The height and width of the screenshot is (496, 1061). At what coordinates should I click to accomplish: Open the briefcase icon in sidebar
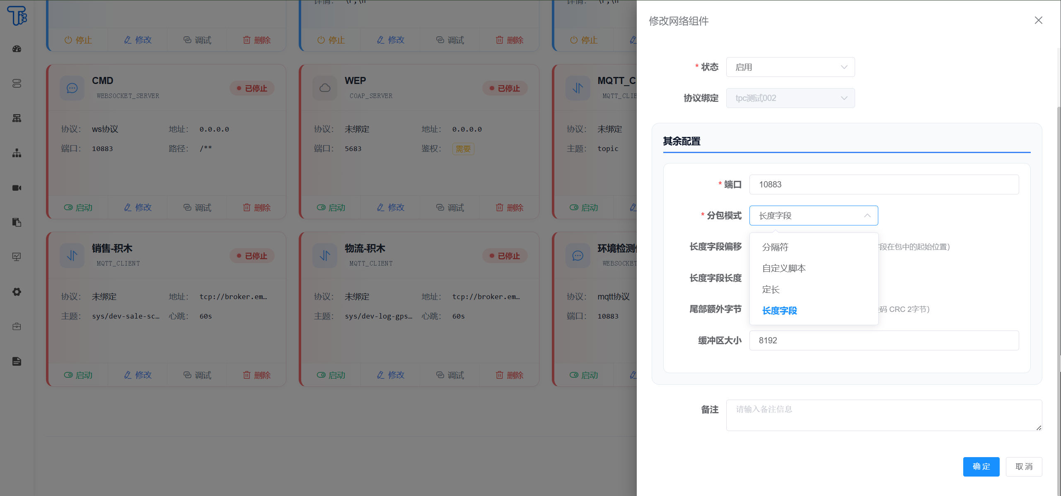[17, 326]
